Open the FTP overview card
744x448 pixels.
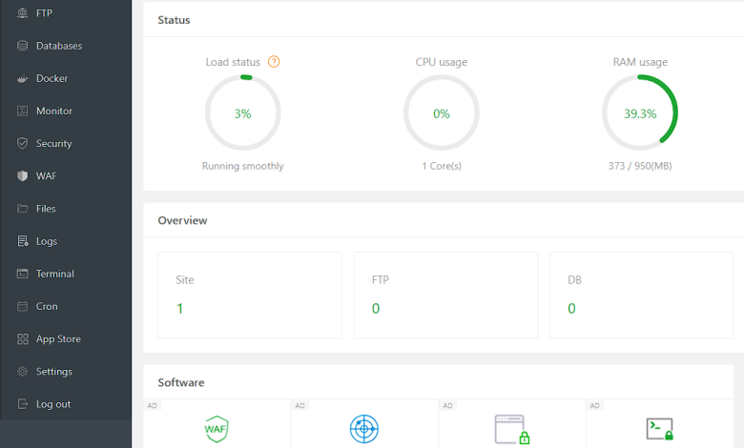445,295
